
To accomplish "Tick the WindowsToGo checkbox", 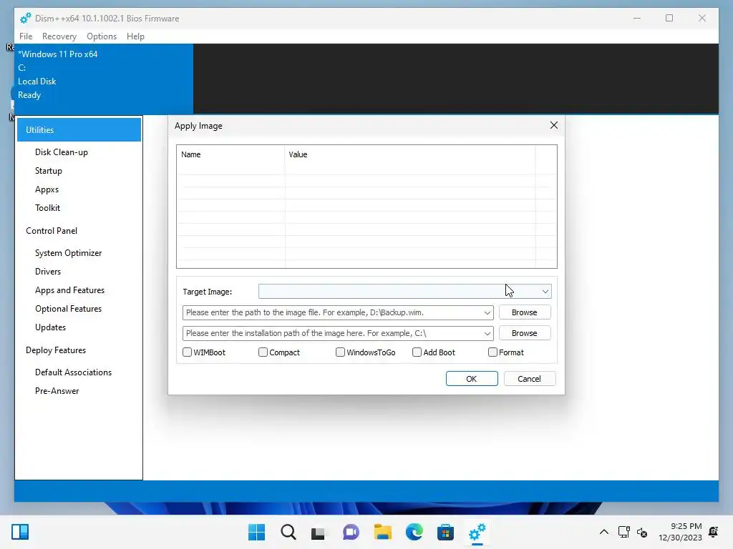I will 340,352.
